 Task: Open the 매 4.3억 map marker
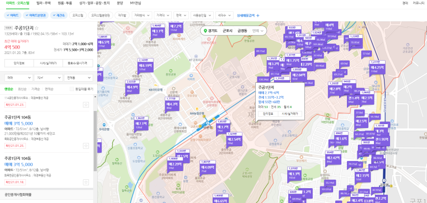click(x=172, y=105)
